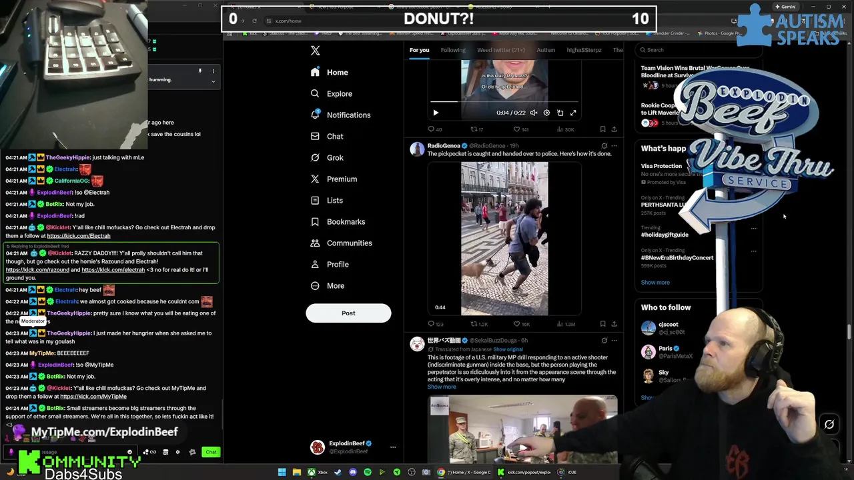Play RadioGenoa's pickpocket video
The image size is (854, 480).
(504, 239)
